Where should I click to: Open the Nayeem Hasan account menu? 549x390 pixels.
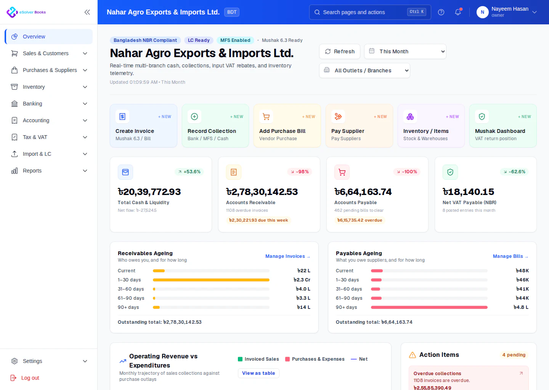click(x=507, y=12)
